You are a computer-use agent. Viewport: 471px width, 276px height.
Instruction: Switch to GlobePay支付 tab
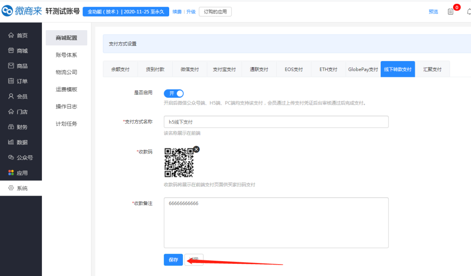click(x=363, y=69)
